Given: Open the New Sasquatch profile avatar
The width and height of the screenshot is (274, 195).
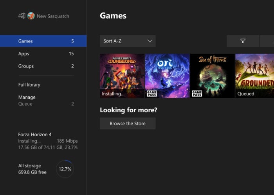Looking at the screenshot, I should click(x=31, y=16).
